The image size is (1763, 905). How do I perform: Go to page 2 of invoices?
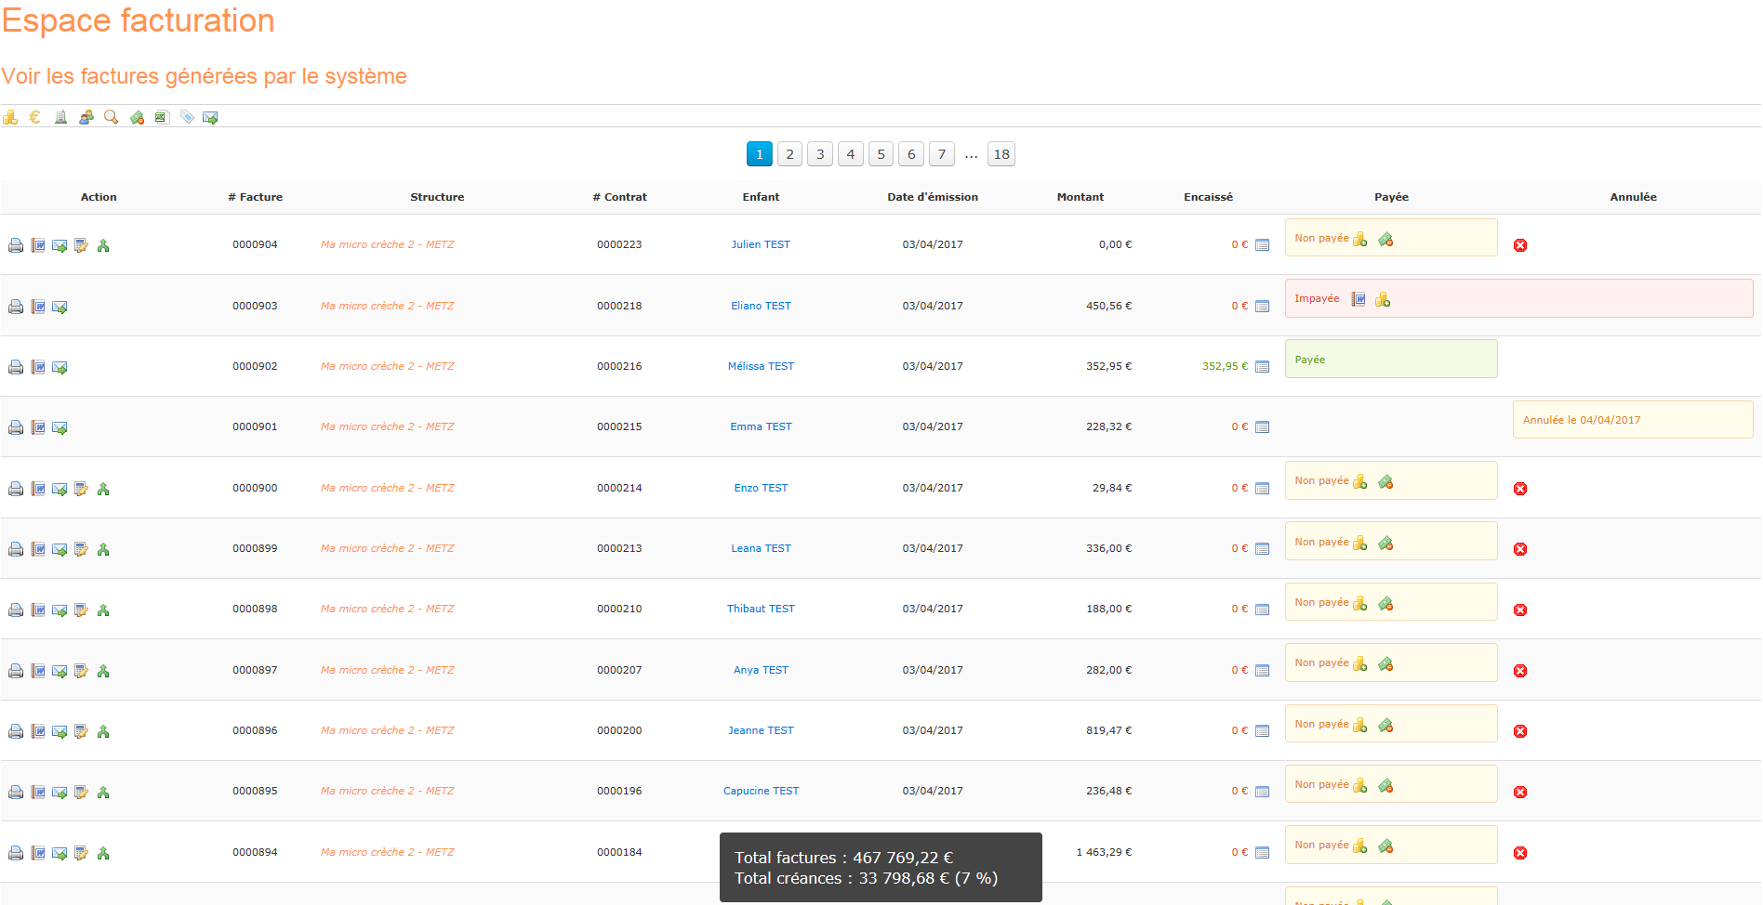(789, 154)
